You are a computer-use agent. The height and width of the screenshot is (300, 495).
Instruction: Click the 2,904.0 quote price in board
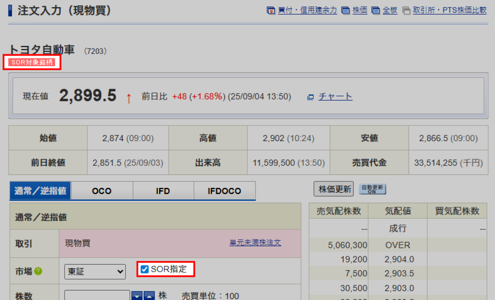coord(399,259)
